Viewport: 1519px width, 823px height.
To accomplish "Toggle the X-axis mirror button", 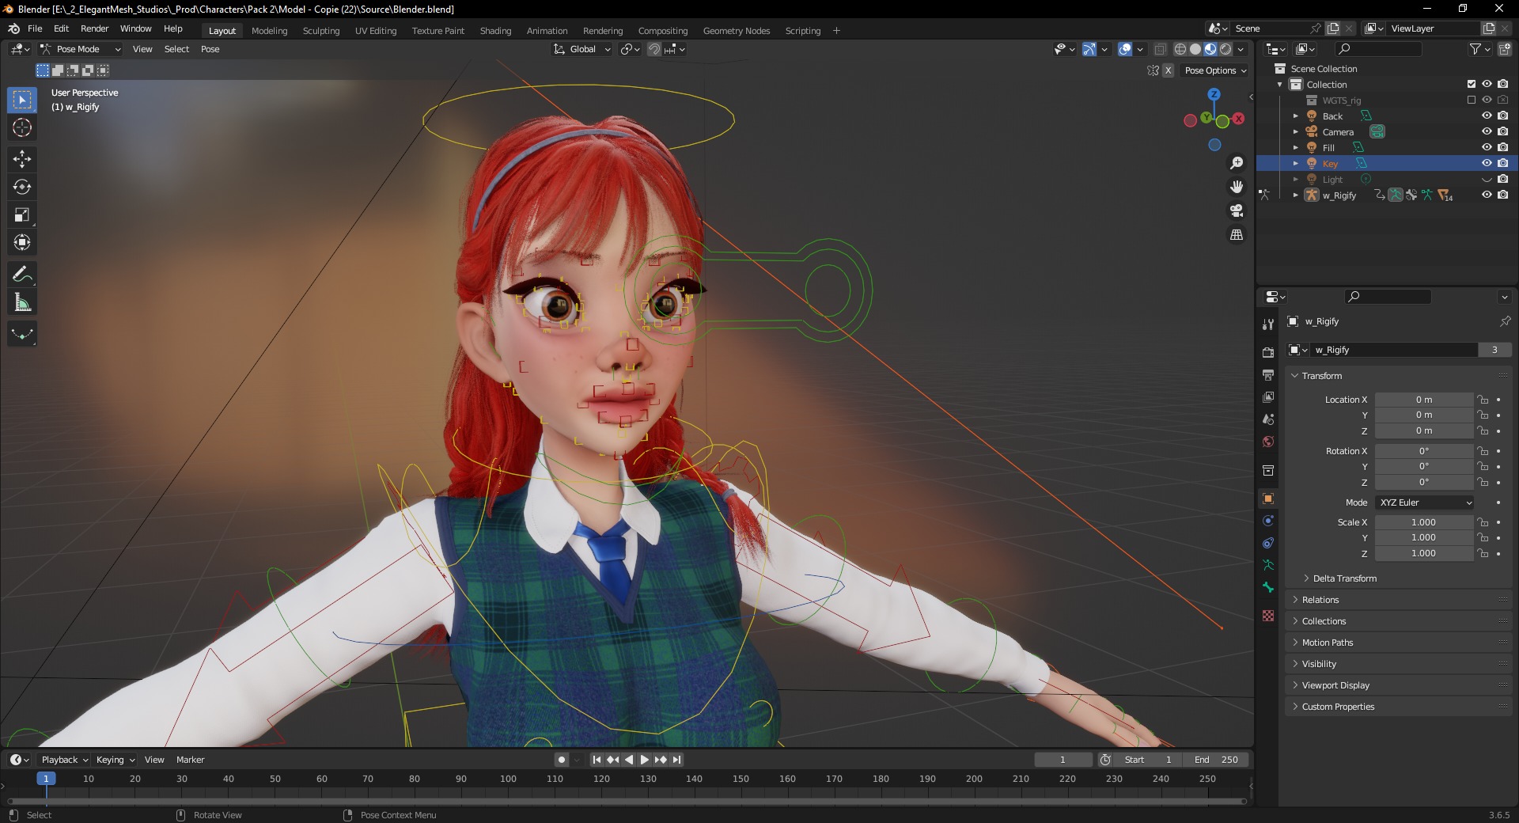I will coord(1168,70).
